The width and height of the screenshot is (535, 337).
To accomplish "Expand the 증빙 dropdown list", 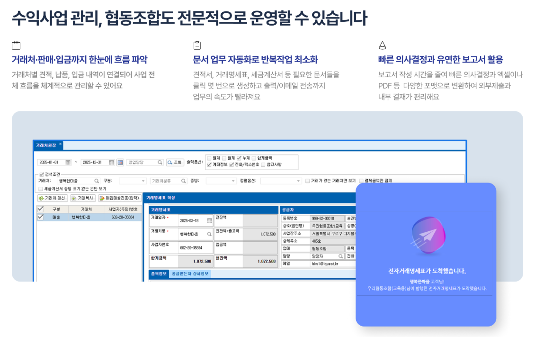I will click(x=232, y=180).
